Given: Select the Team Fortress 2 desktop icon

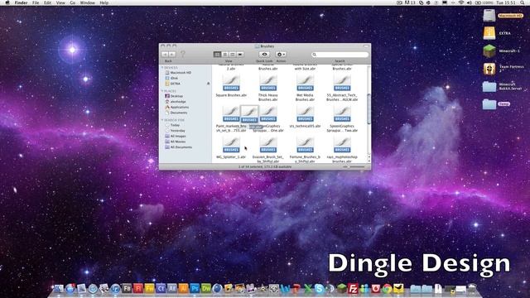Looking at the screenshot, I should (x=489, y=69).
